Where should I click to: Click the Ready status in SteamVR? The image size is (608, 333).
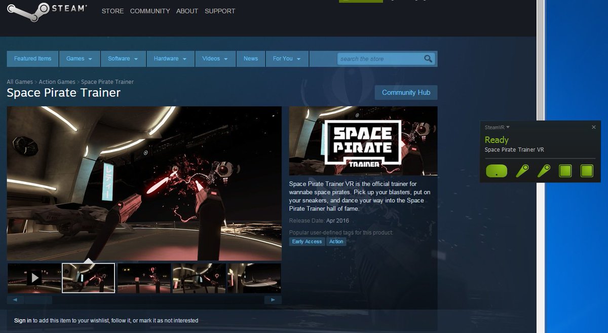[497, 140]
